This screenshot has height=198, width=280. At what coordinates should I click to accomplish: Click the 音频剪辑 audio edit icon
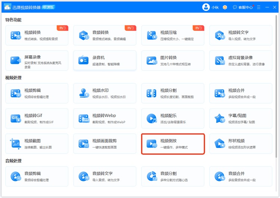click(16, 176)
